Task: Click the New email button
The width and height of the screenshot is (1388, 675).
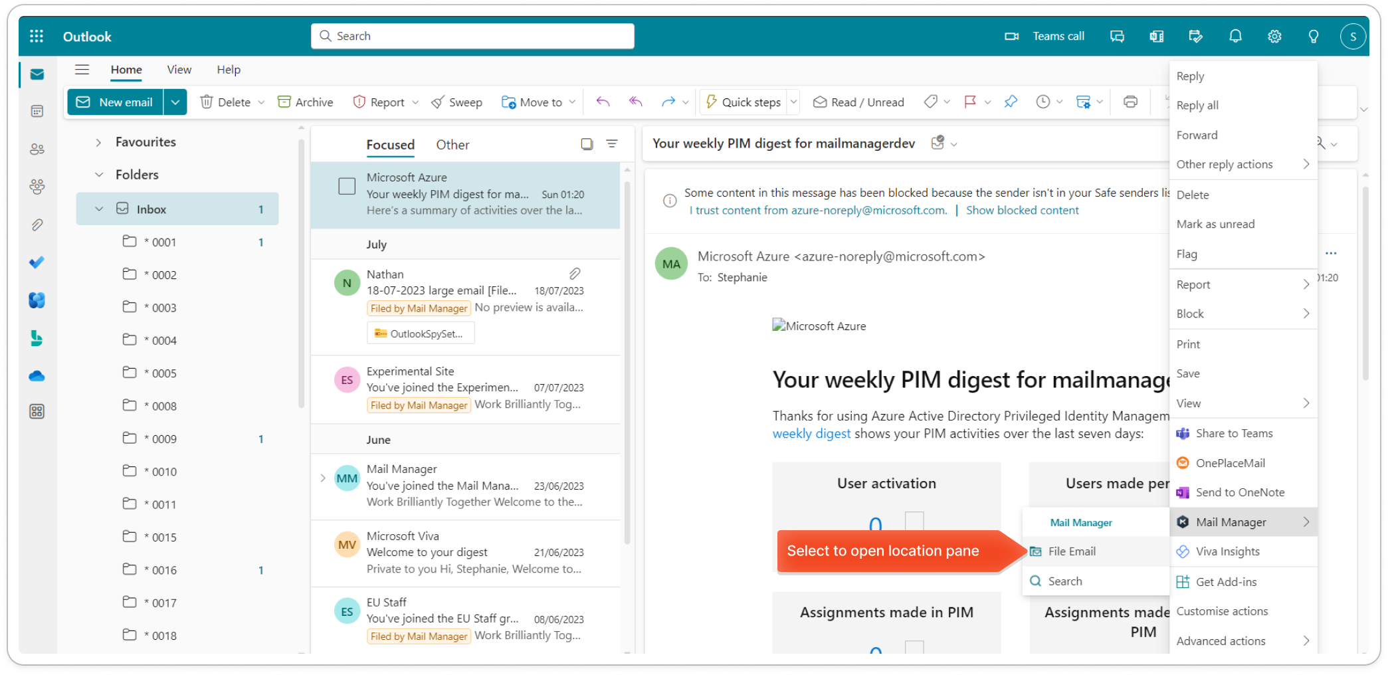Action: pos(116,102)
